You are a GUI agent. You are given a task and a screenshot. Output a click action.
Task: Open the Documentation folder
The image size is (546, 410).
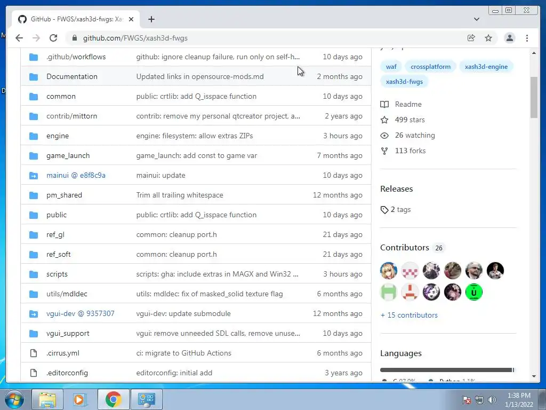[72, 76]
